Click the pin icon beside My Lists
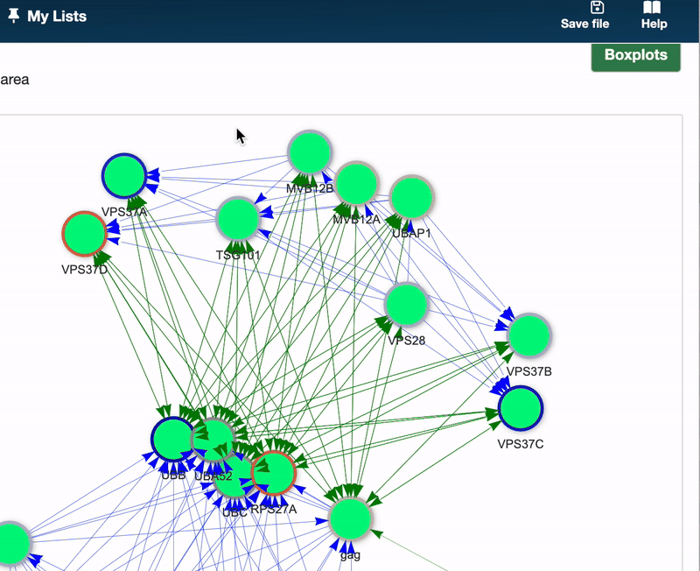The height and width of the screenshot is (571, 700). pyautogui.click(x=14, y=16)
